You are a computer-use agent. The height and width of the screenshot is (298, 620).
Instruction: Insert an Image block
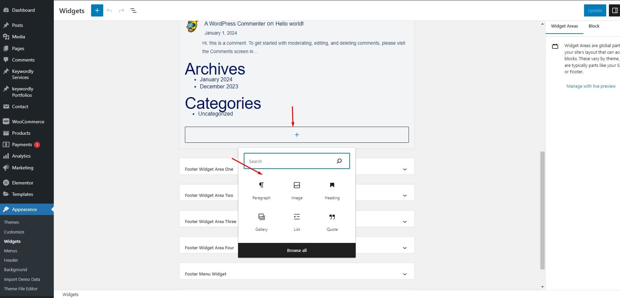point(297,190)
